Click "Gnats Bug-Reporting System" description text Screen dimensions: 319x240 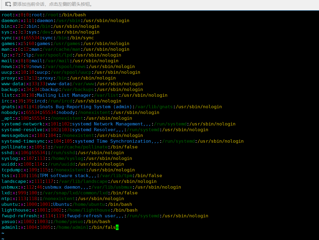(75, 107)
